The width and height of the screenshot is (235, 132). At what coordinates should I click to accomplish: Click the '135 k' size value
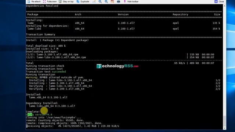tap(216, 23)
